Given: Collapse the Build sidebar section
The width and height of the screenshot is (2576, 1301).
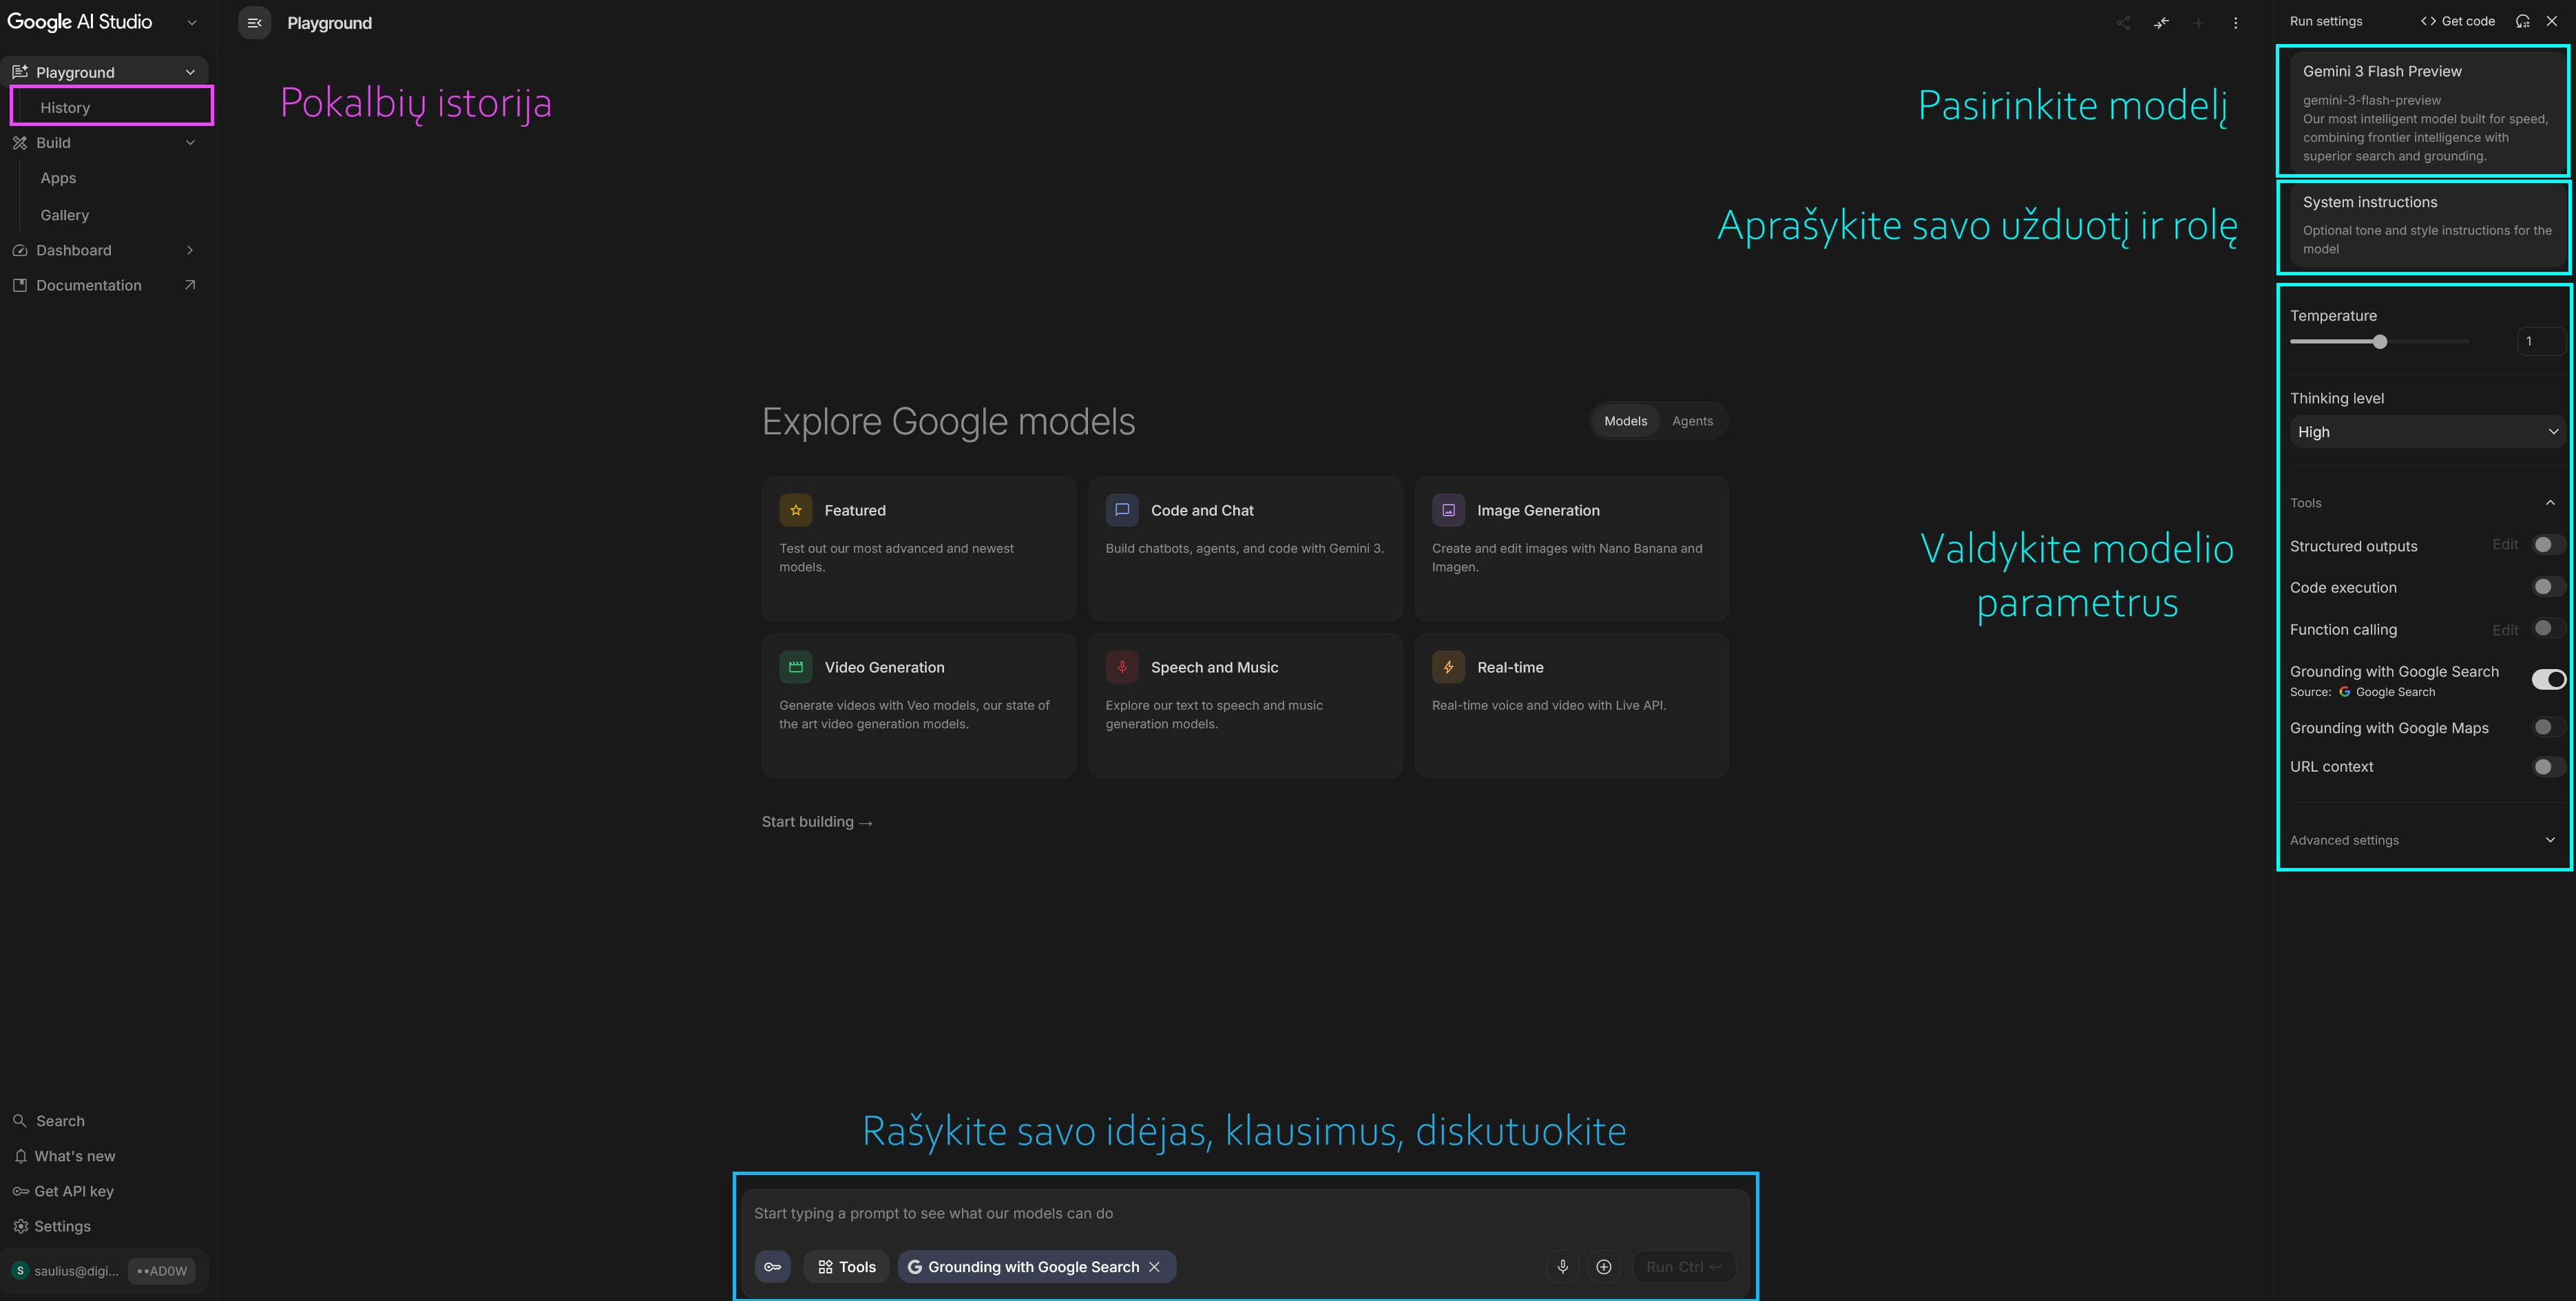Looking at the screenshot, I should click(190, 143).
